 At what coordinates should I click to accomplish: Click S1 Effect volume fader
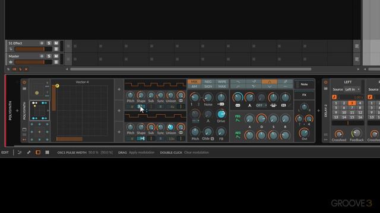point(33,49)
